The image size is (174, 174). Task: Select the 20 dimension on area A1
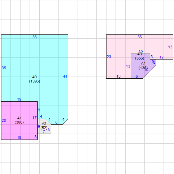click(x=4, y=120)
